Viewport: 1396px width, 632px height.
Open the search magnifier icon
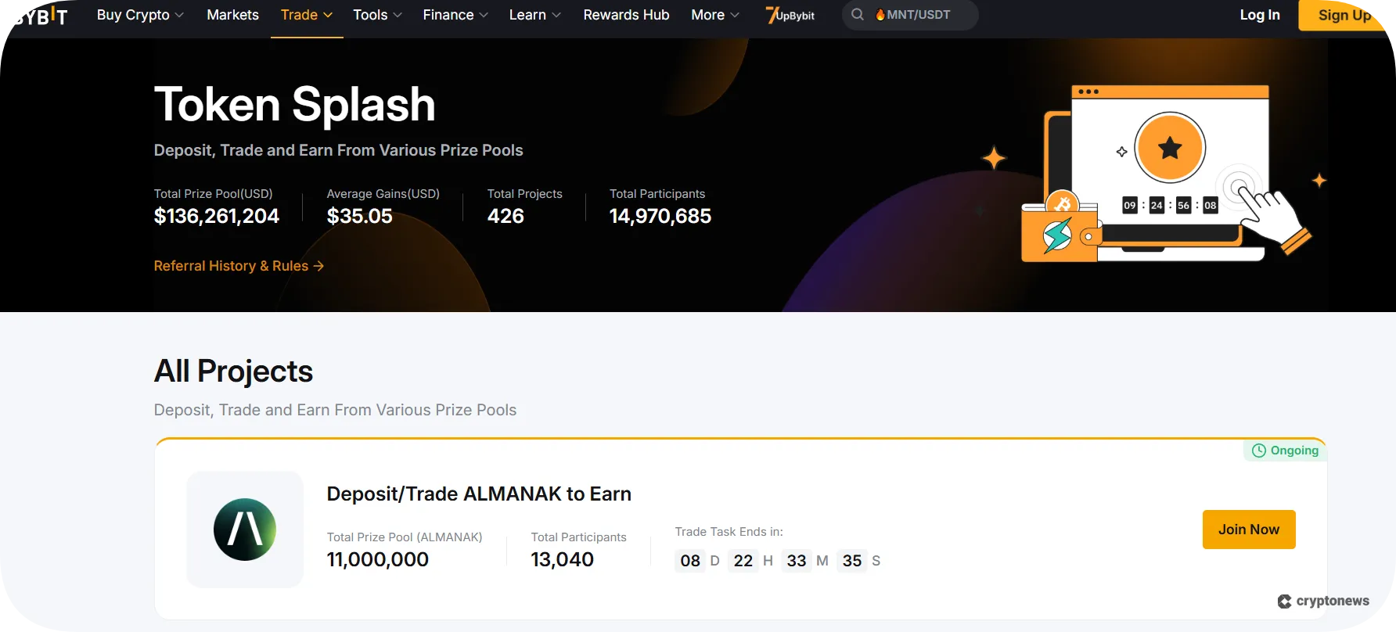tap(858, 14)
